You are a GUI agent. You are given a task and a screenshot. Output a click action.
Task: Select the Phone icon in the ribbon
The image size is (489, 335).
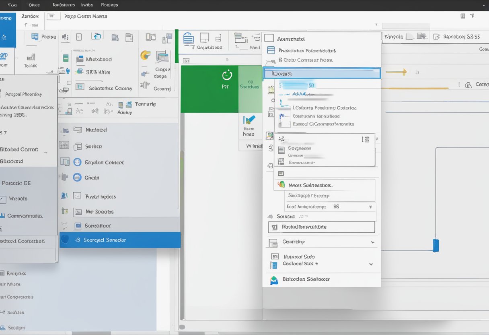35,36
